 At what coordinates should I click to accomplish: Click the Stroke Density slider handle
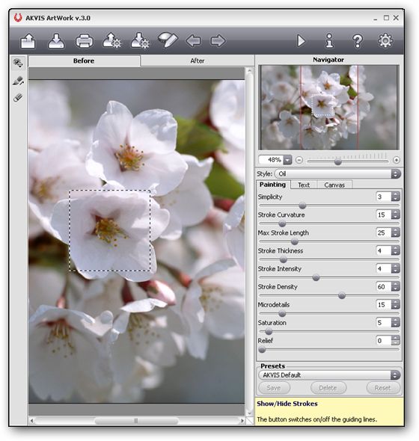[x=342, y=295]
